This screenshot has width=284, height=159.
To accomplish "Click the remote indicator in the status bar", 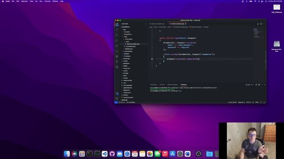I will pyautogui.click(x=116, y=102).
